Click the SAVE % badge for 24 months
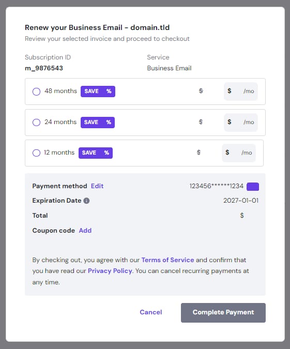Screen dimensions: 290x349 98,123
